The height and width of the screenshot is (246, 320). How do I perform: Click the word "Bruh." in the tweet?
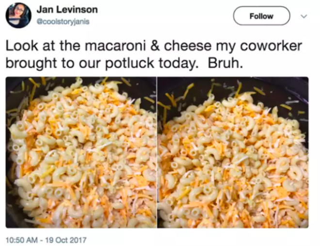click(x=225, y=63)
